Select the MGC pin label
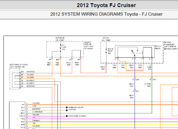The width and height of the screenshot is (178, 129). 23,113
